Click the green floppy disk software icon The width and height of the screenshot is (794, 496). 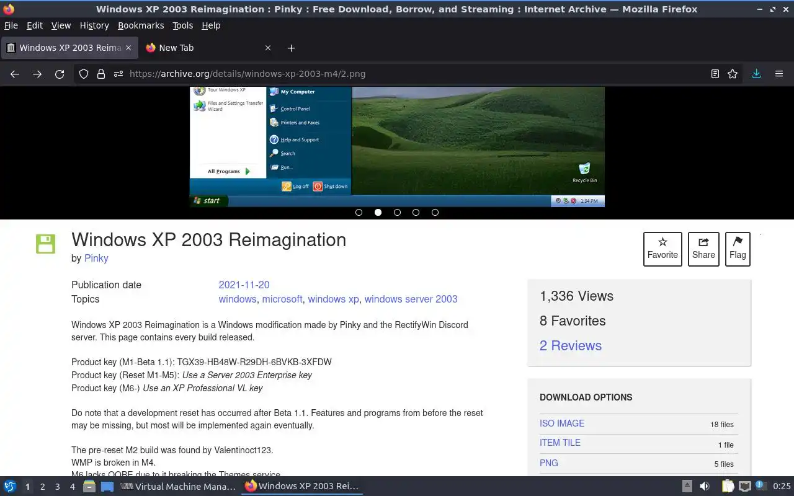[45, 244]
